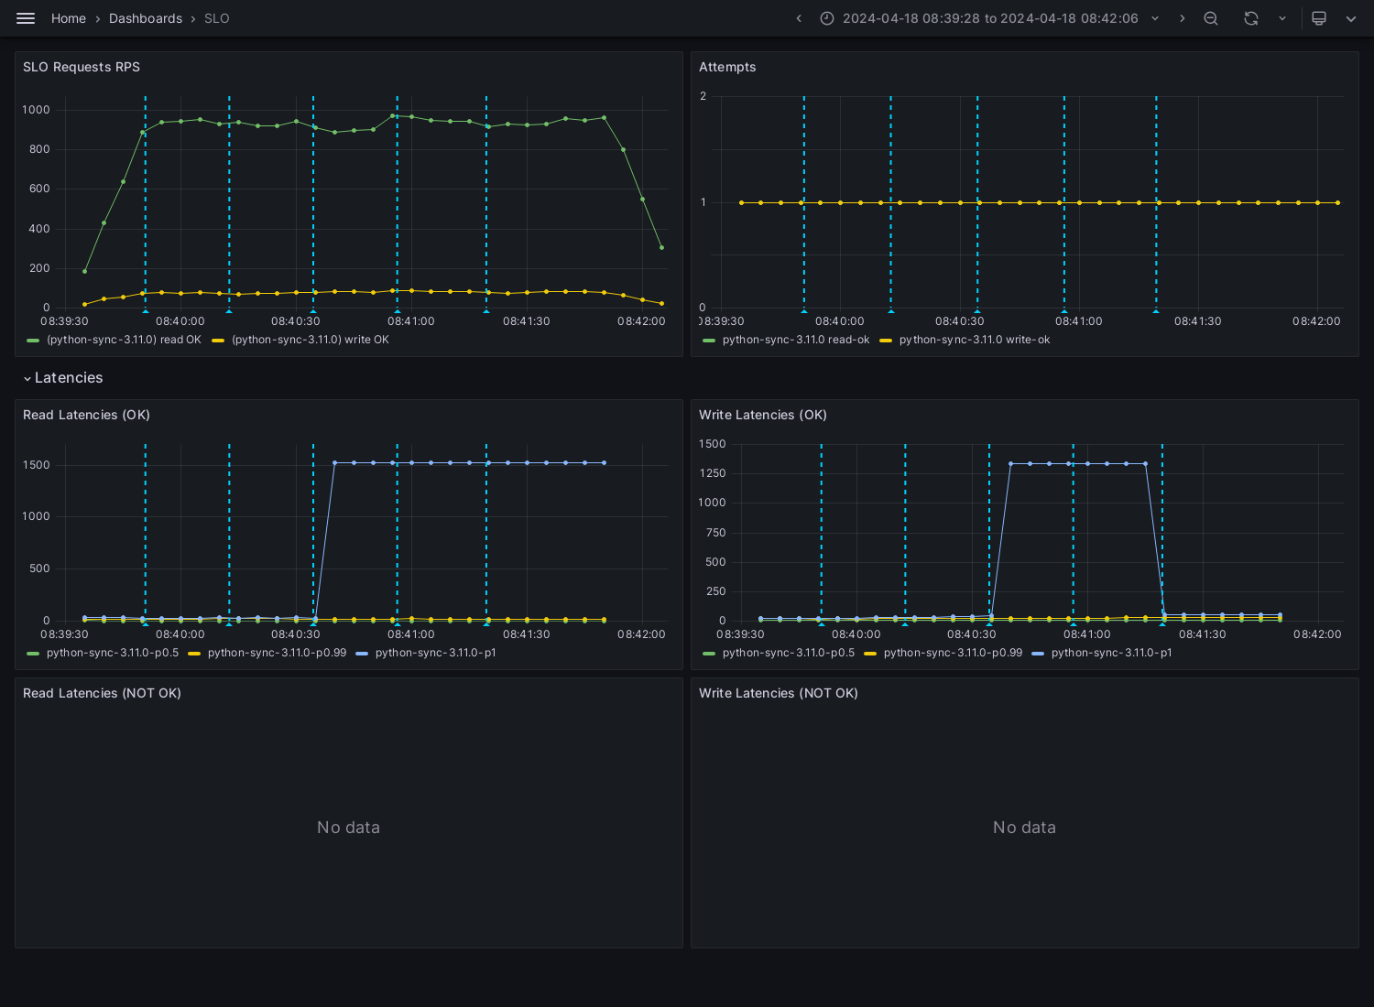
Task: Click the SLO breadcrumb
Action: pyautogui.click(x=217, y=18)
